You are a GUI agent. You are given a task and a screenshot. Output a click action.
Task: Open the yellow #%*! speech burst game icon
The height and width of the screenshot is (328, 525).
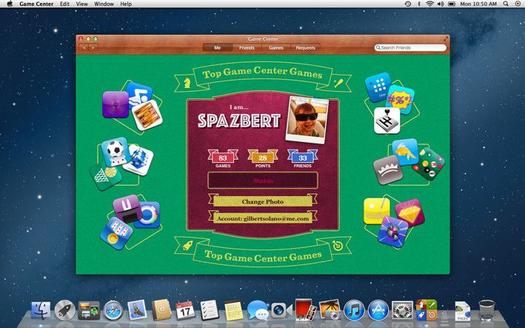pos(400,99)
